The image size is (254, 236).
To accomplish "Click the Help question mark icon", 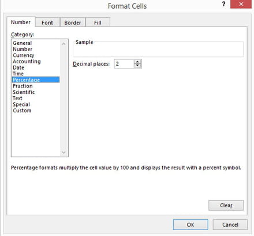I will pos(223,4).
